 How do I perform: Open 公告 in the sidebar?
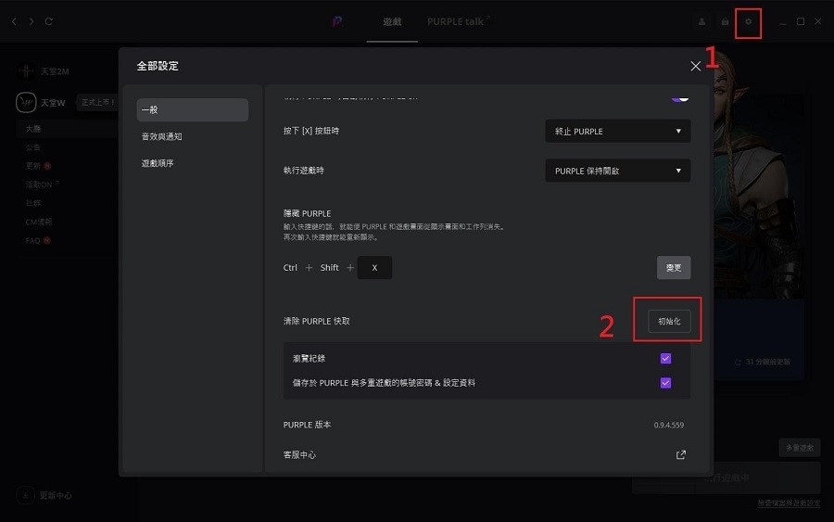(33, 147)
